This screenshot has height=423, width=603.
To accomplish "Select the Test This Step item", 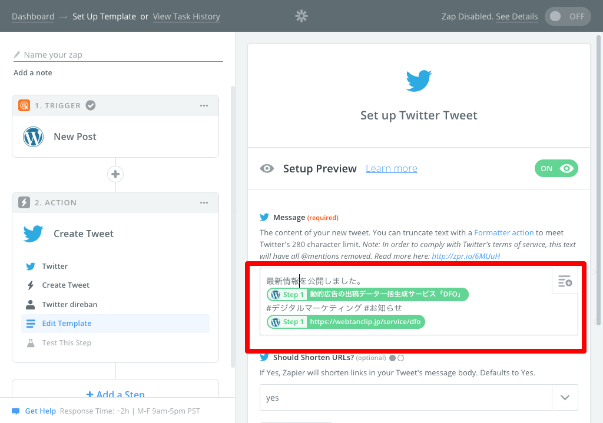I will pyautogui.click(x=115, y=343).
